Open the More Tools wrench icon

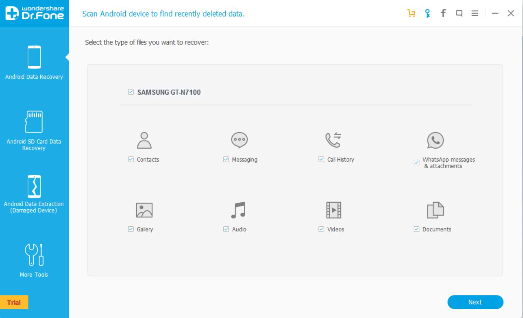[34, 255]
